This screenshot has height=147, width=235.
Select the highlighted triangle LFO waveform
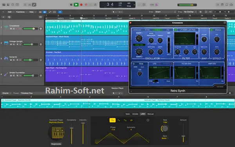112,120
